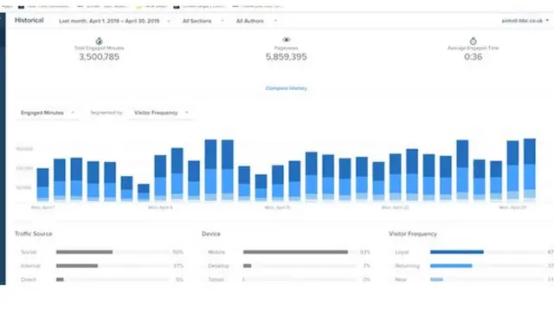
Task: Click the Total Engaged Minutes stopwatch icon
Action: tap(99, 41)
